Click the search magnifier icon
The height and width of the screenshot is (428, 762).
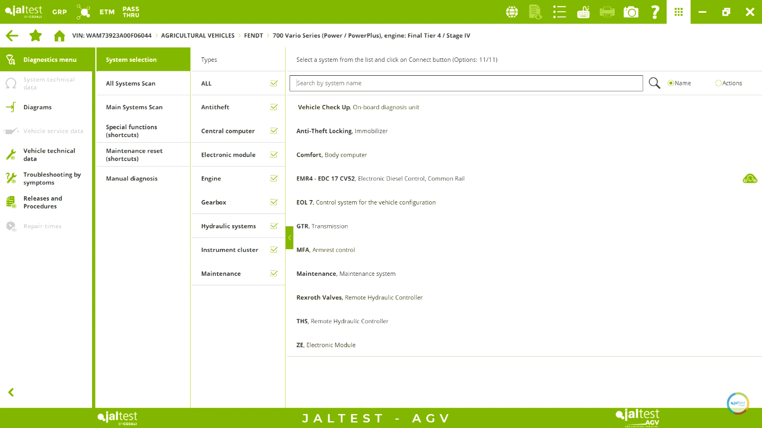[654, 83]
